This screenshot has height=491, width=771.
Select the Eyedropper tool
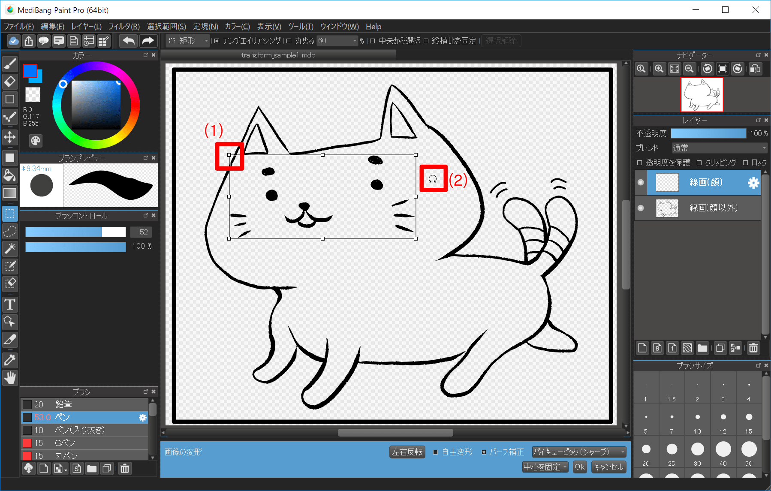(x=10, y=360)
